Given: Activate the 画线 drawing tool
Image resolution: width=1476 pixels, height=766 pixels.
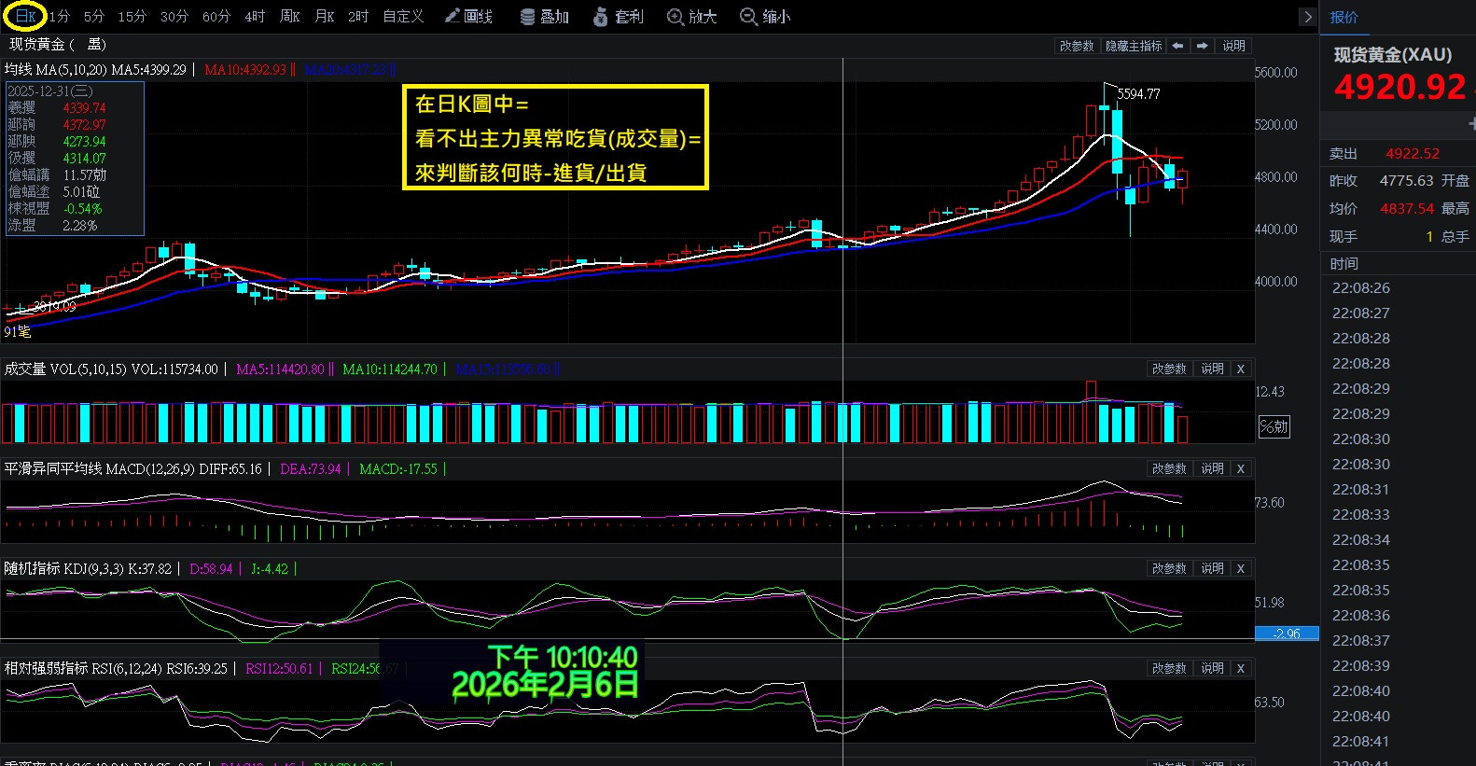Looking at the screenshot, I should pos(468,16).
